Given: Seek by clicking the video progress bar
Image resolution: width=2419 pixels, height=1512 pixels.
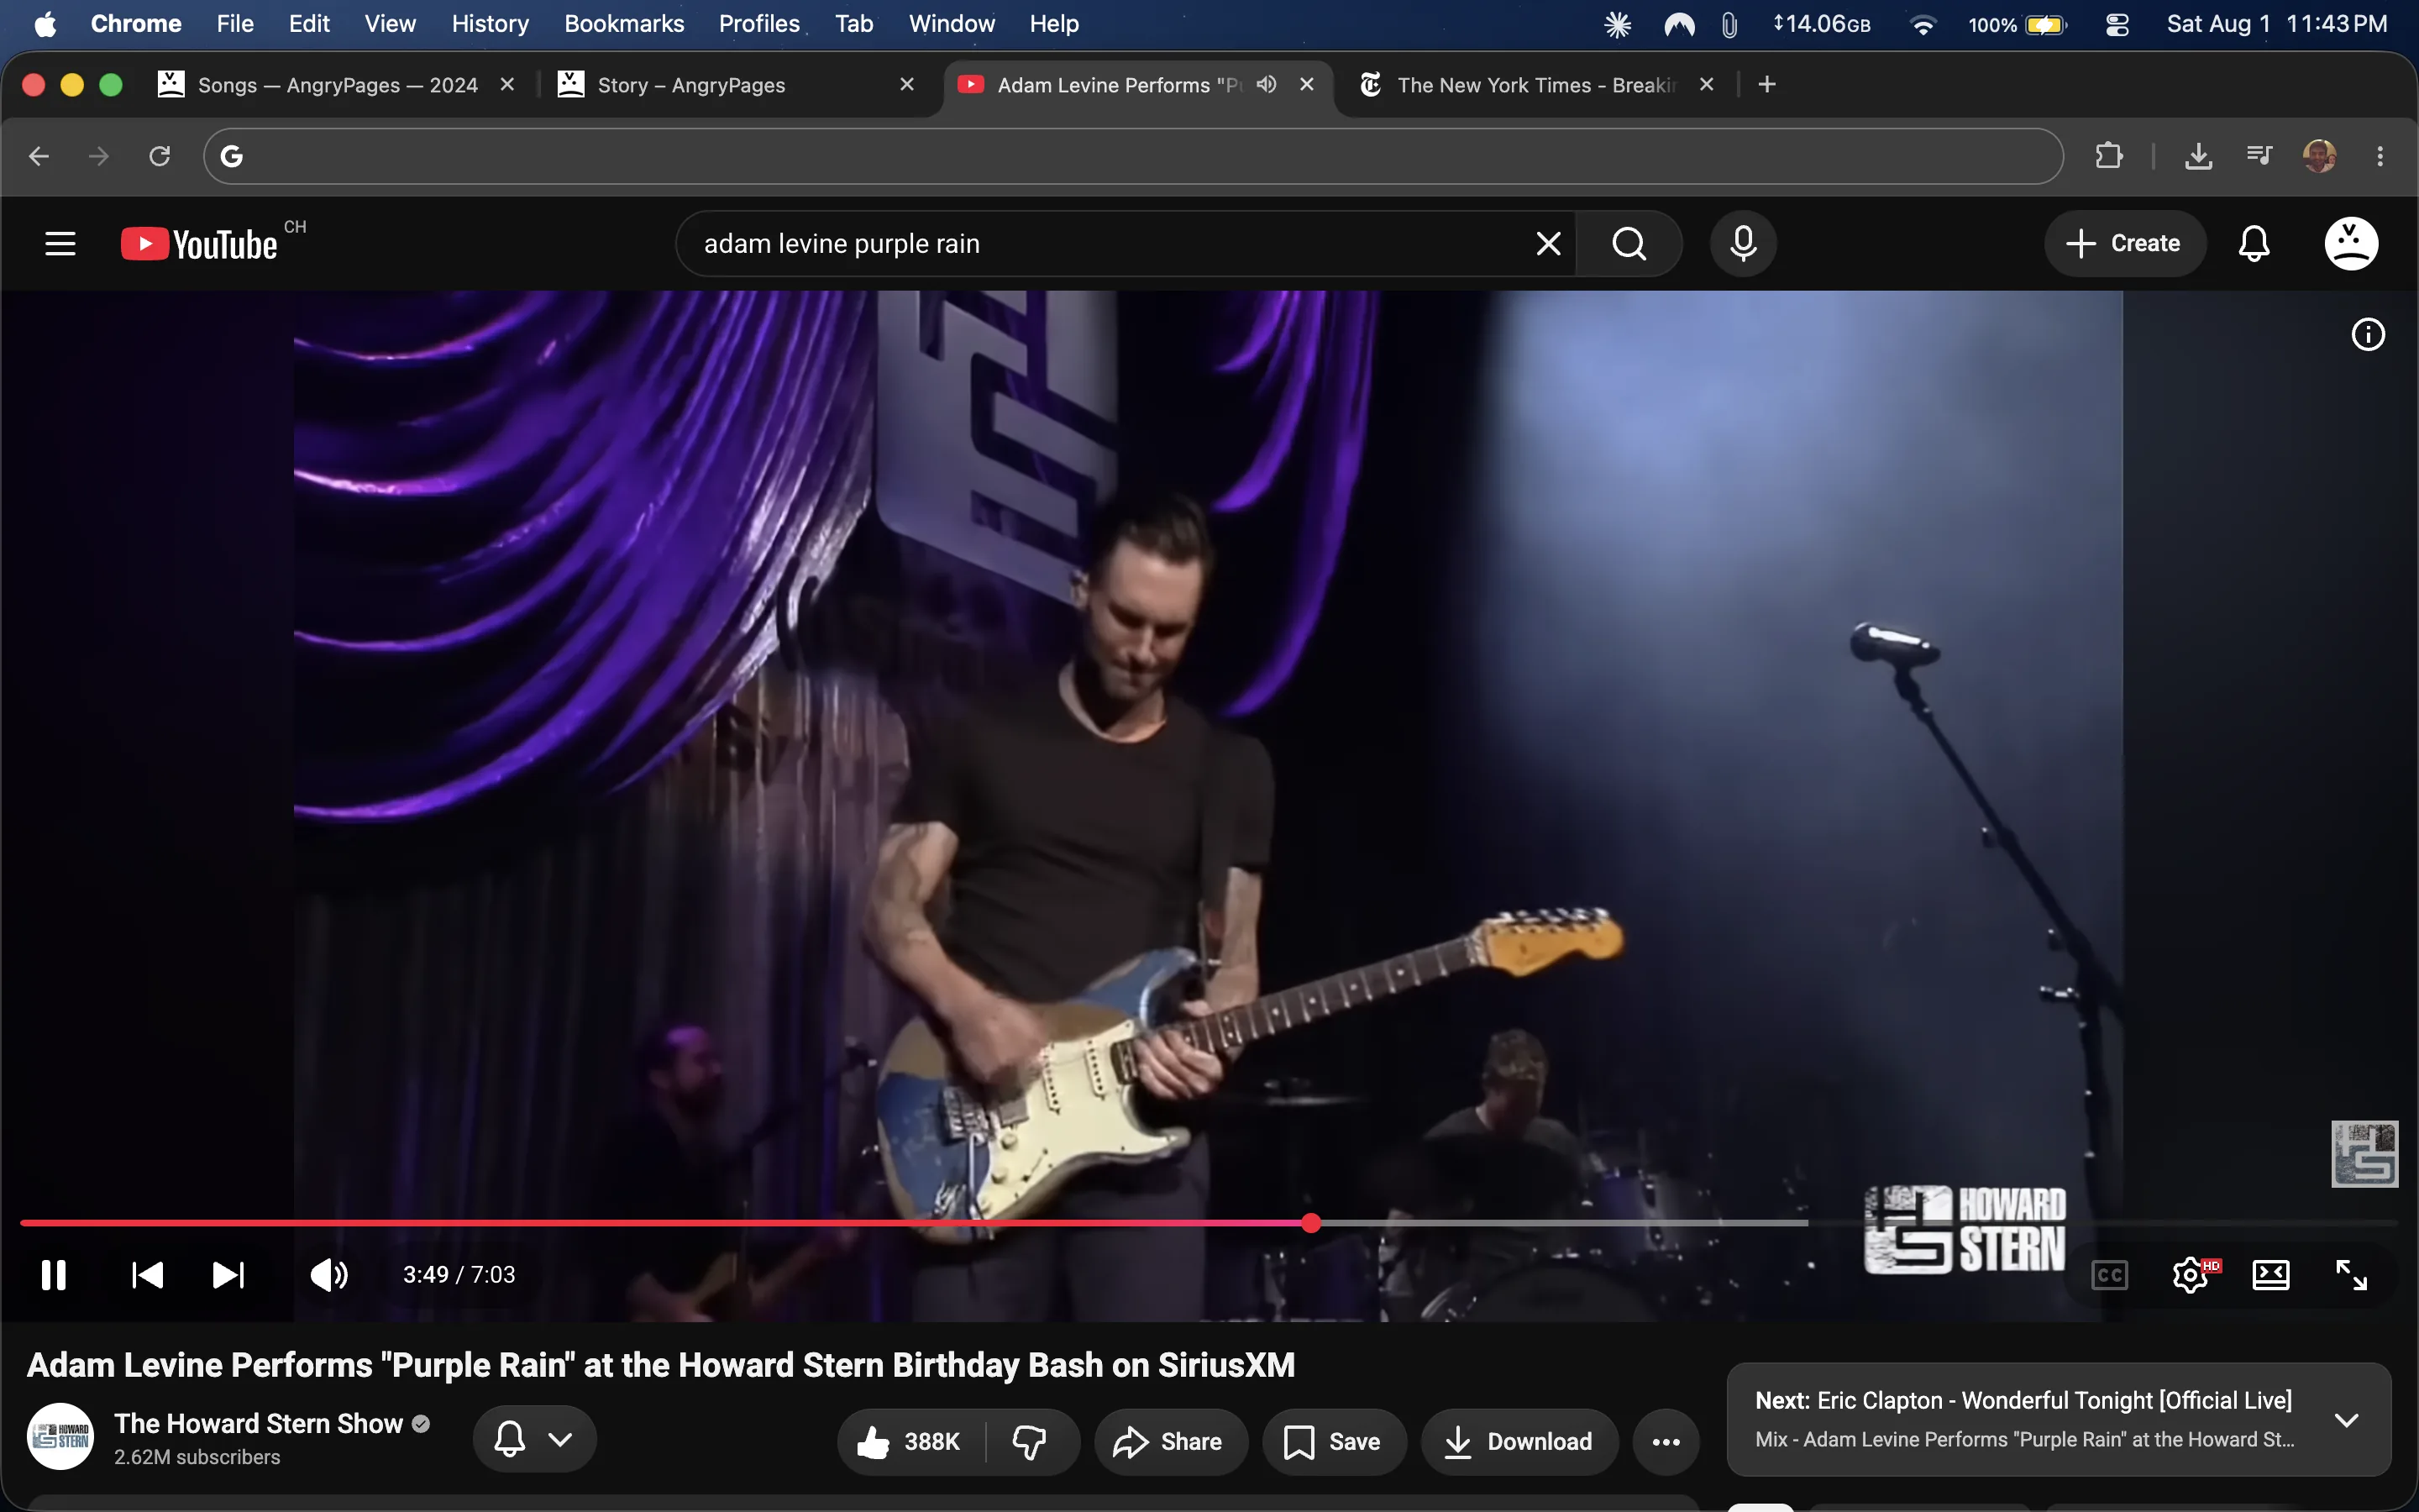Looking at the screenshot, I should coord(1209,1223).
